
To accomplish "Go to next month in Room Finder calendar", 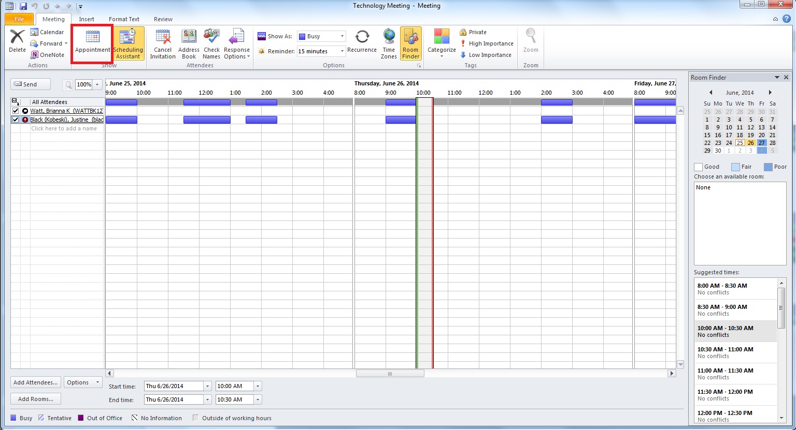I will pos(770,93).
